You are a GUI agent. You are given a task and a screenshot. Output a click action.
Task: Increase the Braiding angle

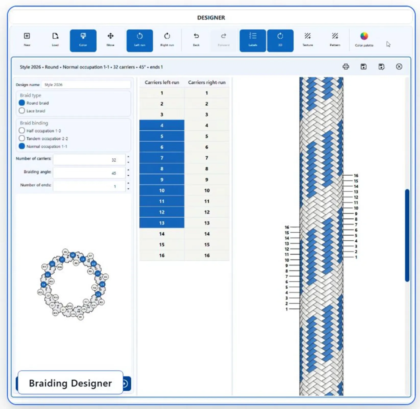(128, 170)
